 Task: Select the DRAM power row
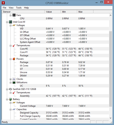click(64, 76)
